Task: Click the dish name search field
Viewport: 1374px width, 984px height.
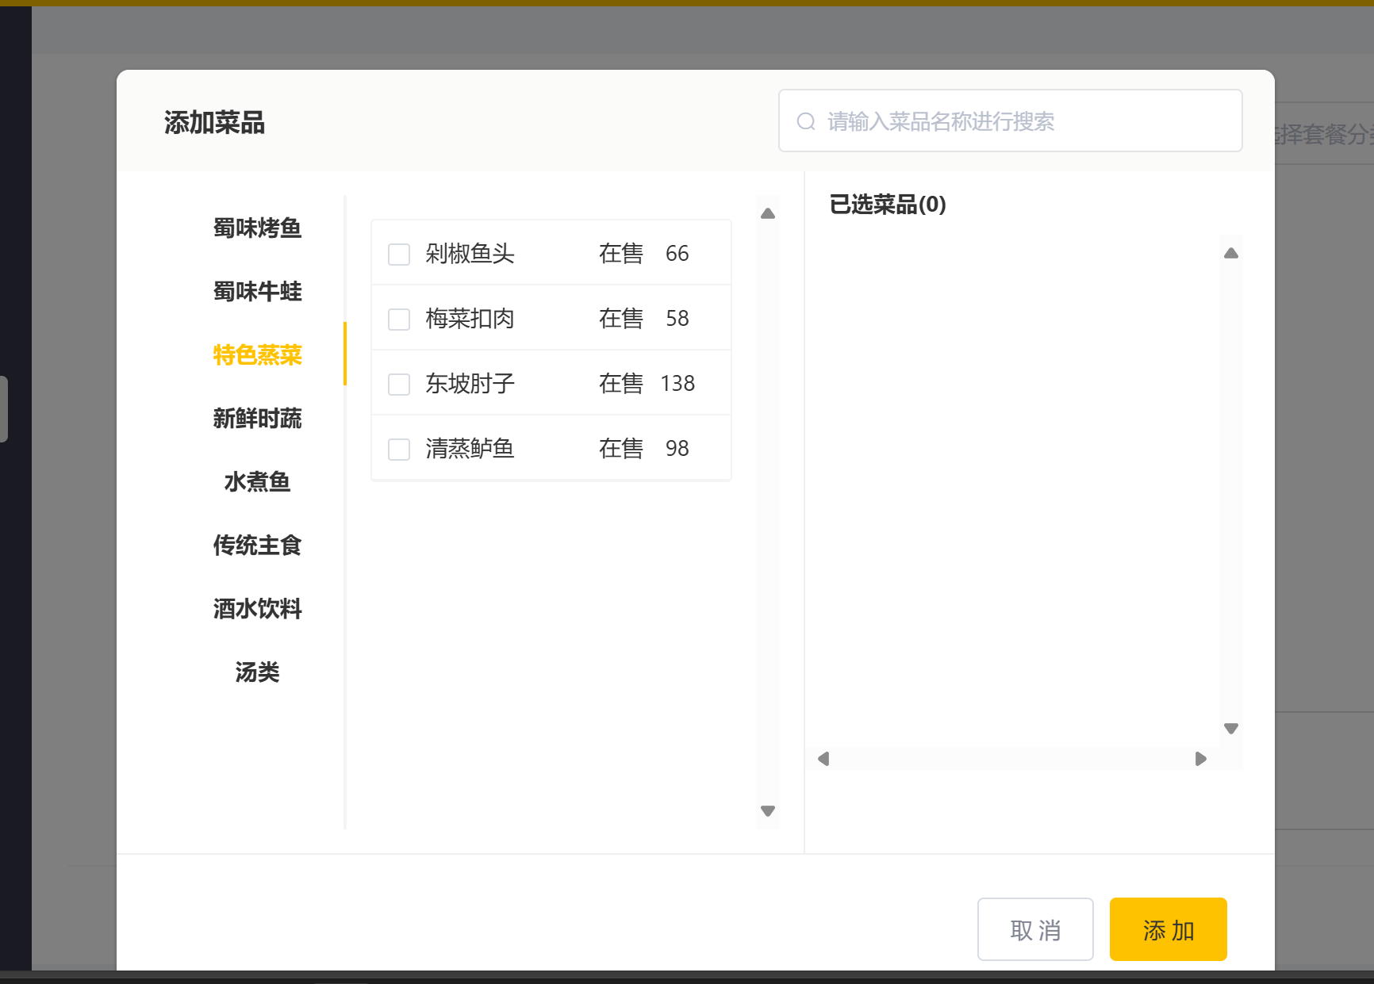Action: [x=1010, y=121]
